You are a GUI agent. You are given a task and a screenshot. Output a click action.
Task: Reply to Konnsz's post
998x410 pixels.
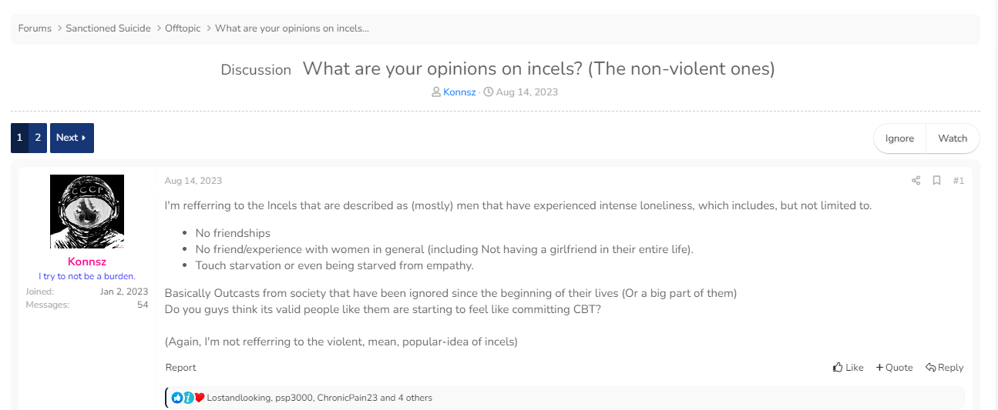(944, 368)
